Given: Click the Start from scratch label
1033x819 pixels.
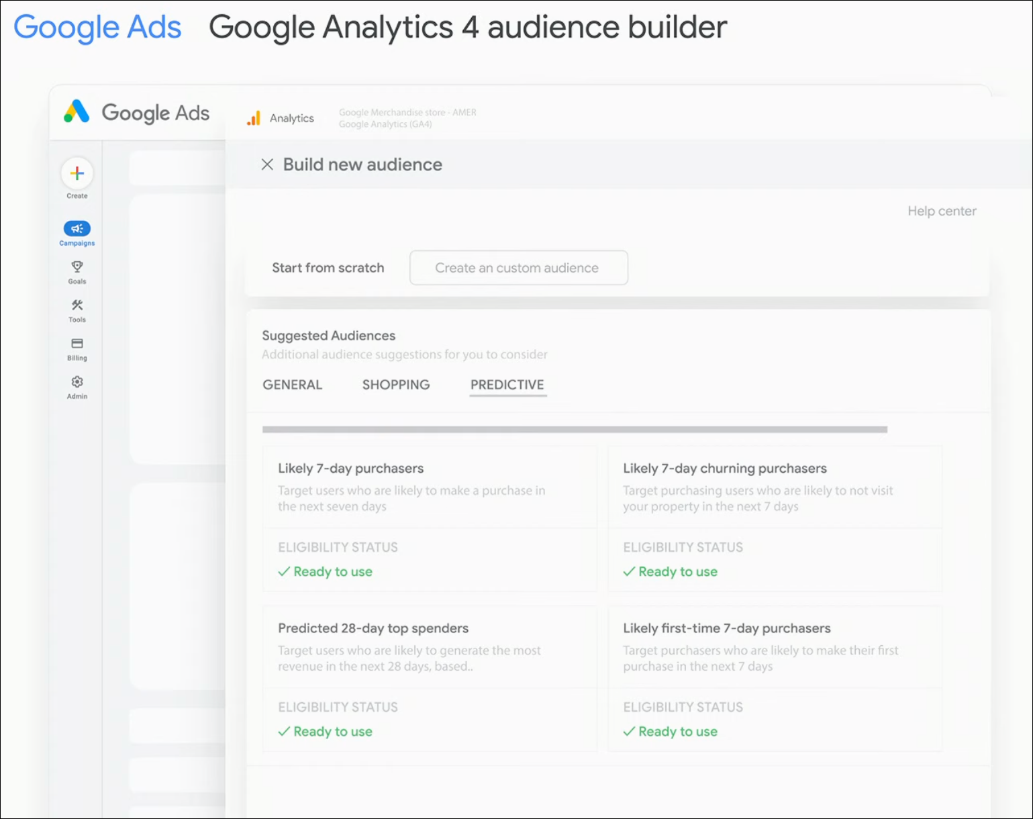Looking at the screenshot, I should [328, 268].
